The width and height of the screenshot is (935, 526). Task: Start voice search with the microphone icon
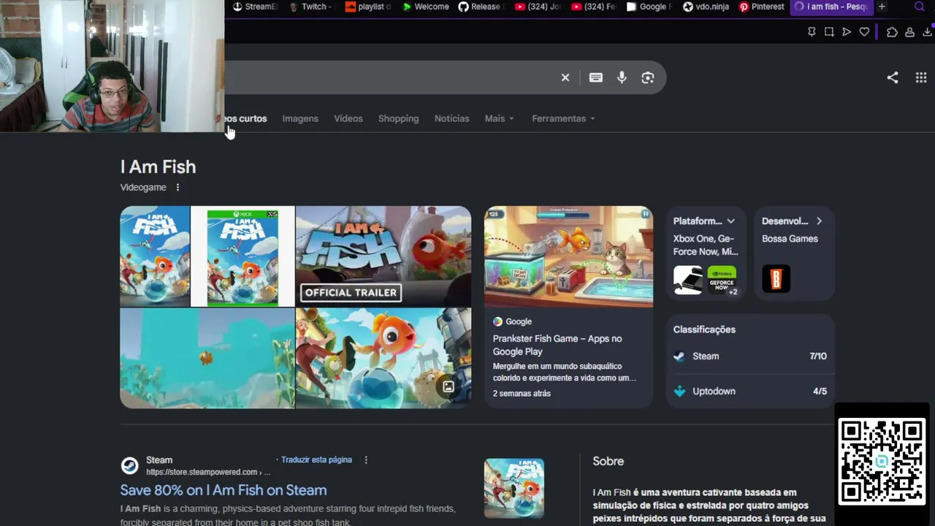(x=622, y=77)
